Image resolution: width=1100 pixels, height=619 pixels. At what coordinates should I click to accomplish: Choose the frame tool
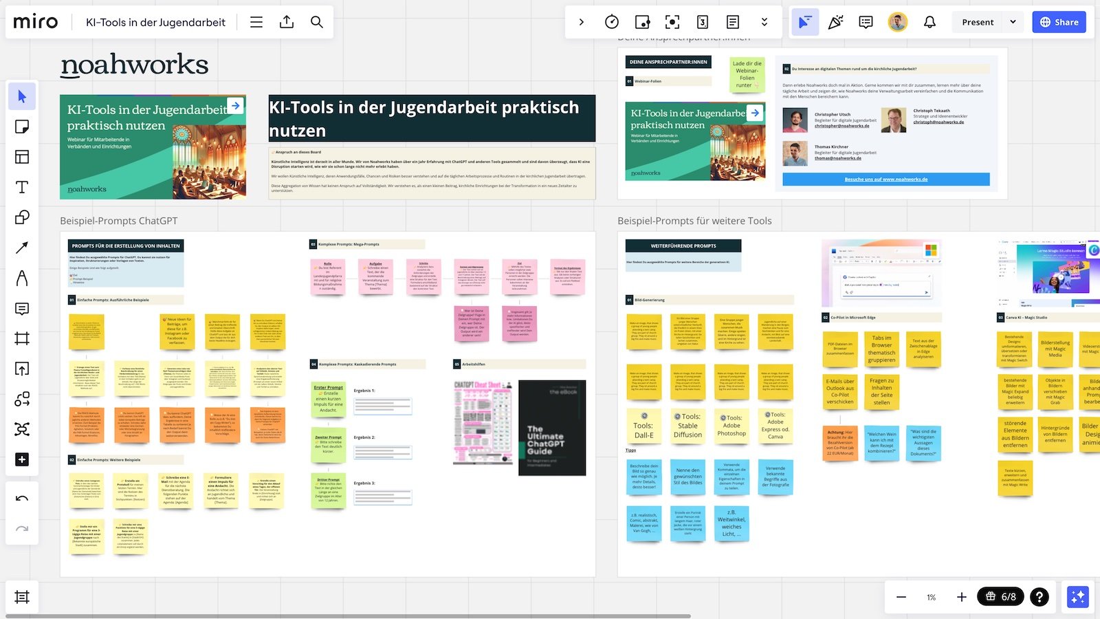(22, 338)
